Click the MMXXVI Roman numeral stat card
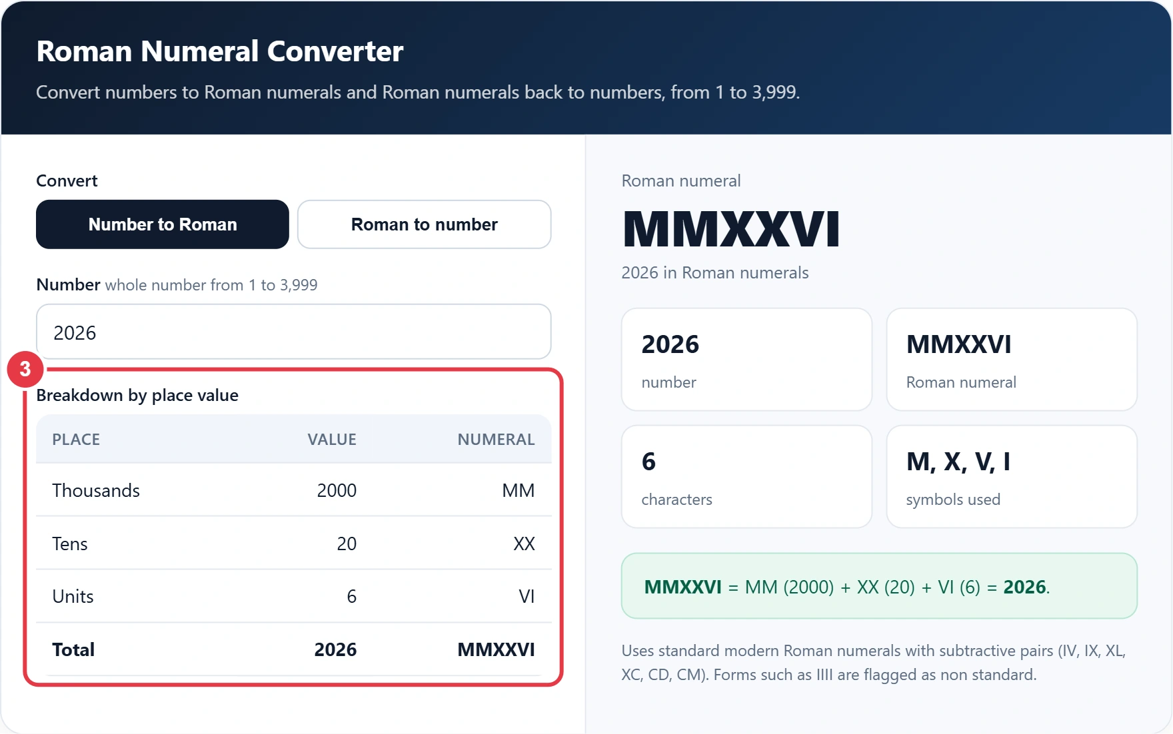The height and width of the screenshot is (734, 1173). click(x=1012, y=360)
